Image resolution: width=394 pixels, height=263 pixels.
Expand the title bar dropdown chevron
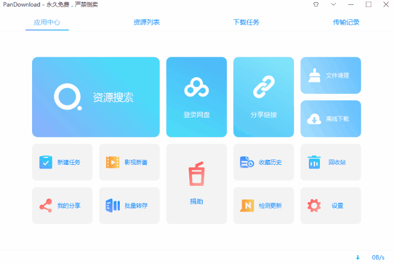(x=334, y=4)
